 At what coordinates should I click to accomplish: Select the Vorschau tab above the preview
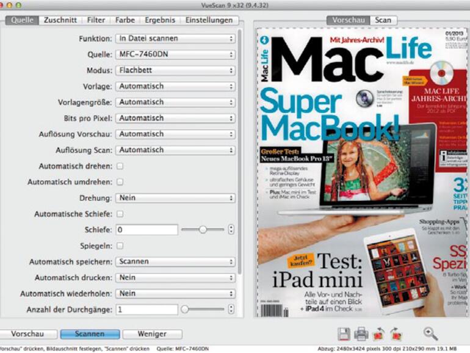[349, 20]
